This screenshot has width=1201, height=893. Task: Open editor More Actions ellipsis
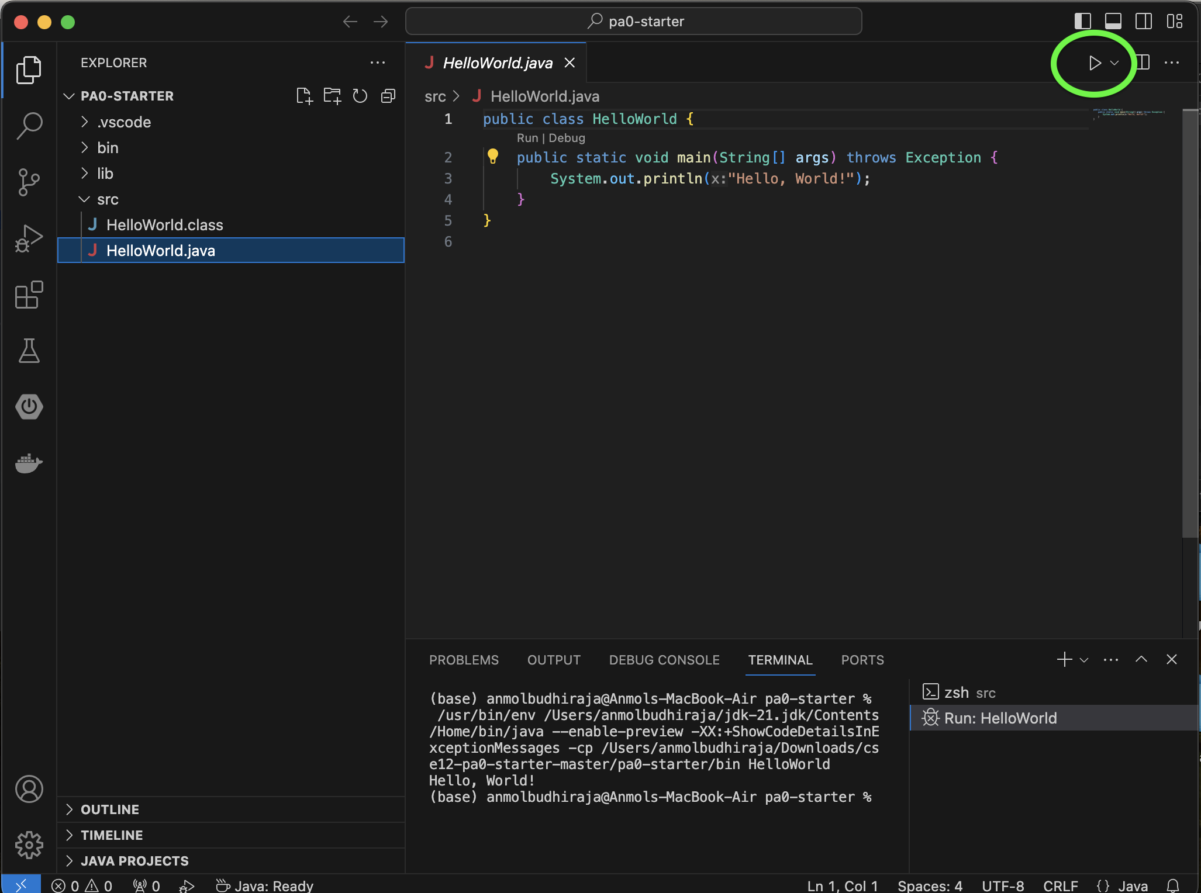click(1172, 63)
